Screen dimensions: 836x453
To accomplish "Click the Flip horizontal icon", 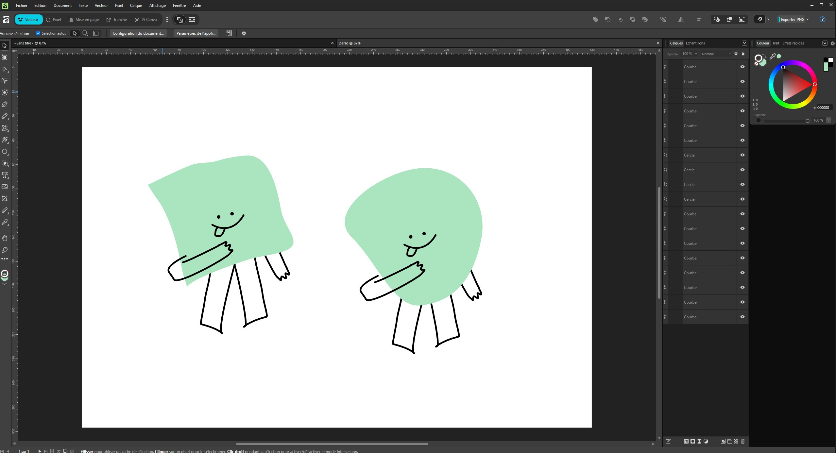I will [x=681, y=19].
